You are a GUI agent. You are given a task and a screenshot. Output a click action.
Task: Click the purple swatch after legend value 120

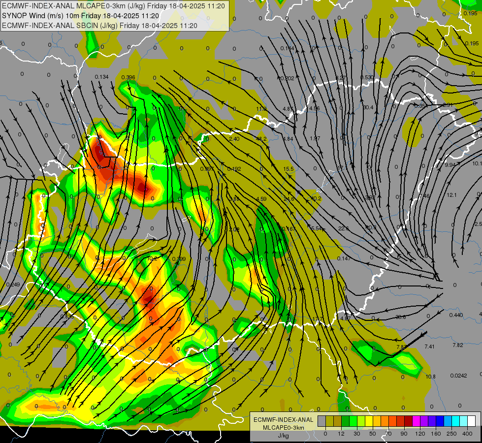click(424, 421)
